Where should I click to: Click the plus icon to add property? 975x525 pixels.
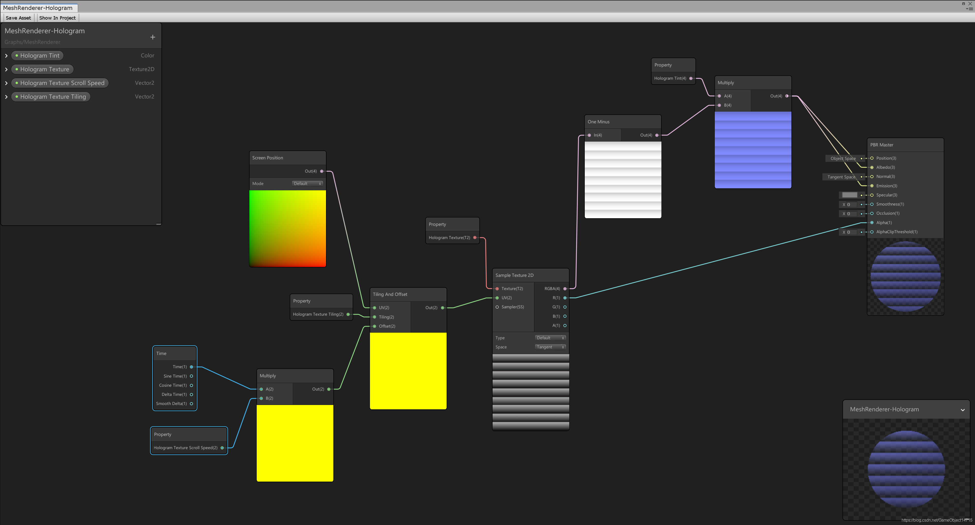153,37
